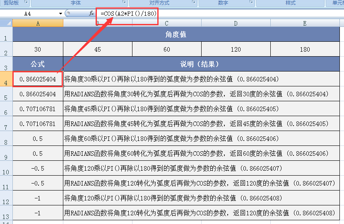Click the cell containing 45 in row 2

click(98, 49)
